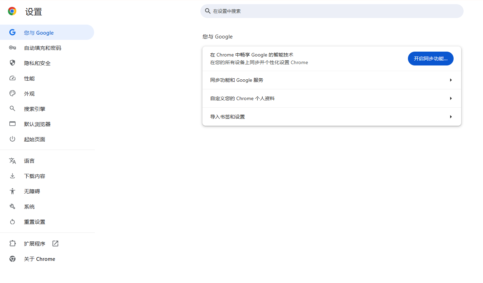Expand arrow on 自定义您的 Chrome 个人资料 row
The height and width of the screenshot is (283, 483).
click(x=451, y=98)
